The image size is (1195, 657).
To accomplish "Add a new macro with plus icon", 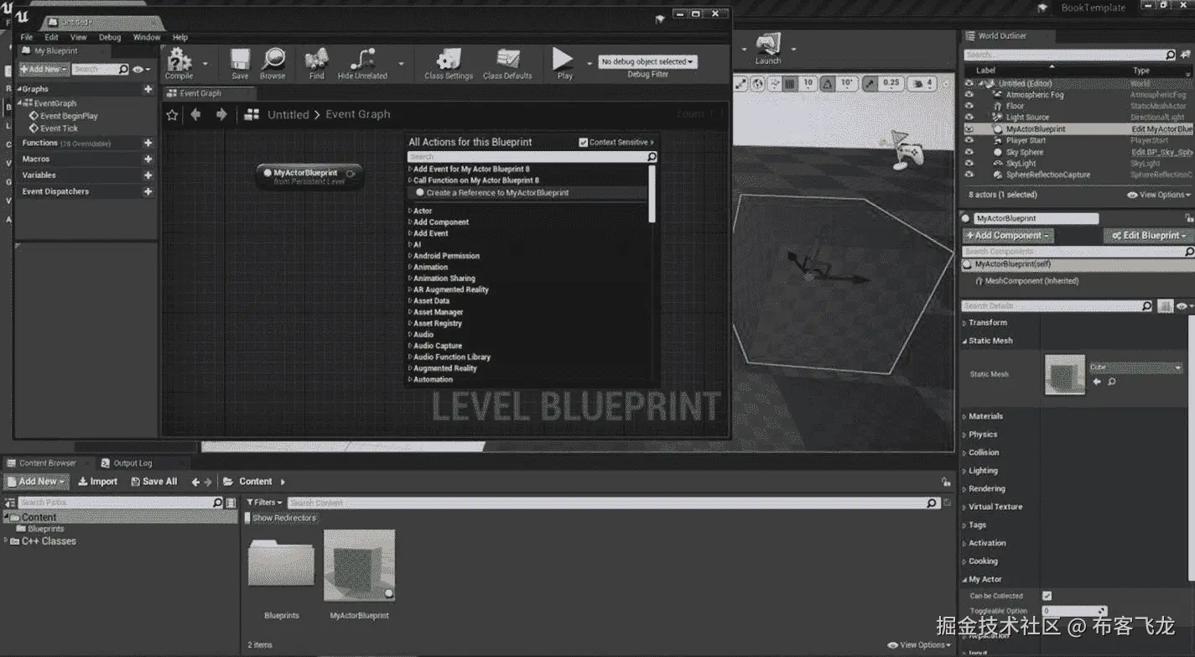I will [148, 159].
